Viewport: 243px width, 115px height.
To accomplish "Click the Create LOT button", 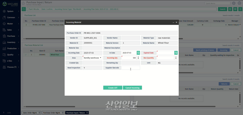I will tap(113, 88).
